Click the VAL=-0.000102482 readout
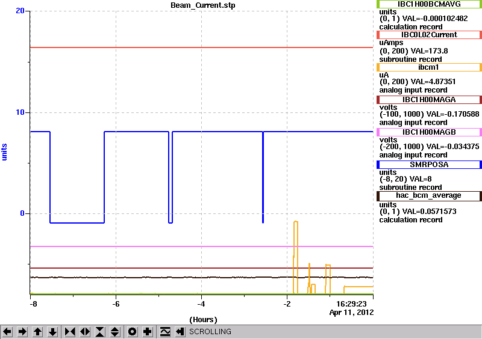The height and width of the screenshot is (339, 482). point(435,19)
